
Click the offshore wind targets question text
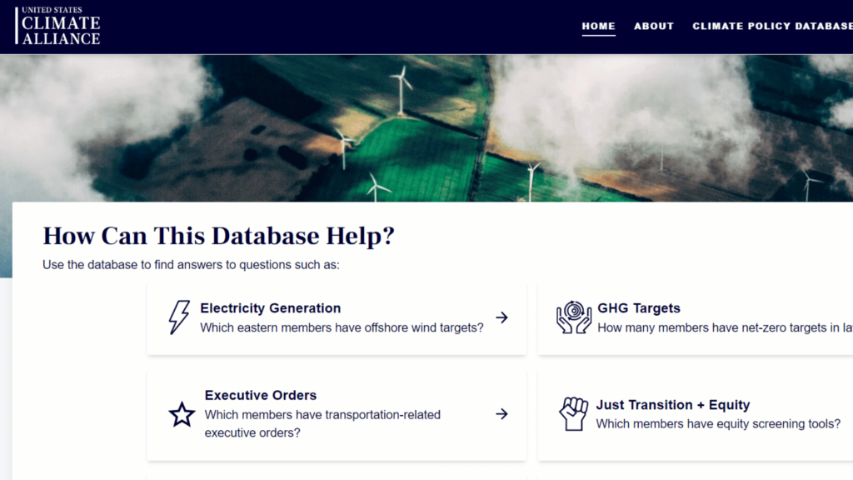pyautogui.click(x=342, y=327)
